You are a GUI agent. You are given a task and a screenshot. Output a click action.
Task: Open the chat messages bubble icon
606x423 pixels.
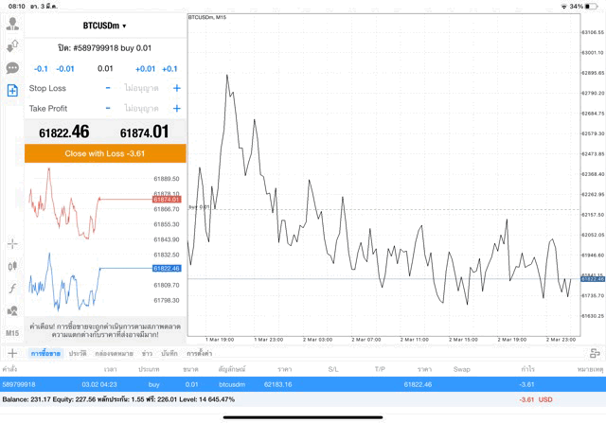[x=12, y=68]
